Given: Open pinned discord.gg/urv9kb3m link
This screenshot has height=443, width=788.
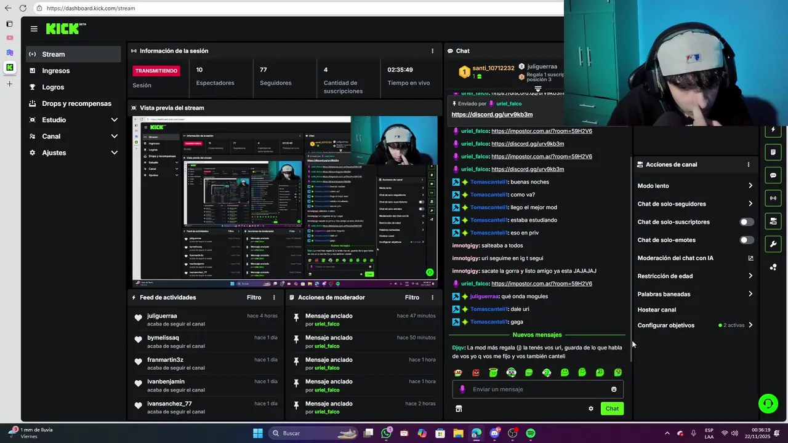Looking at the screenshot, I should tap(492, 114).
